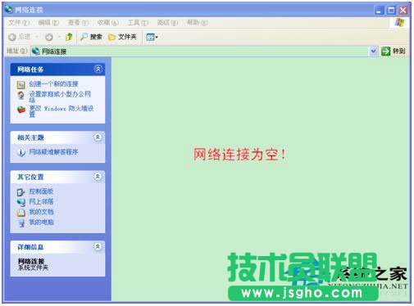The image size is (414, 306).
Task: Open 我的电脑 link
Action: tap(41, 222)
